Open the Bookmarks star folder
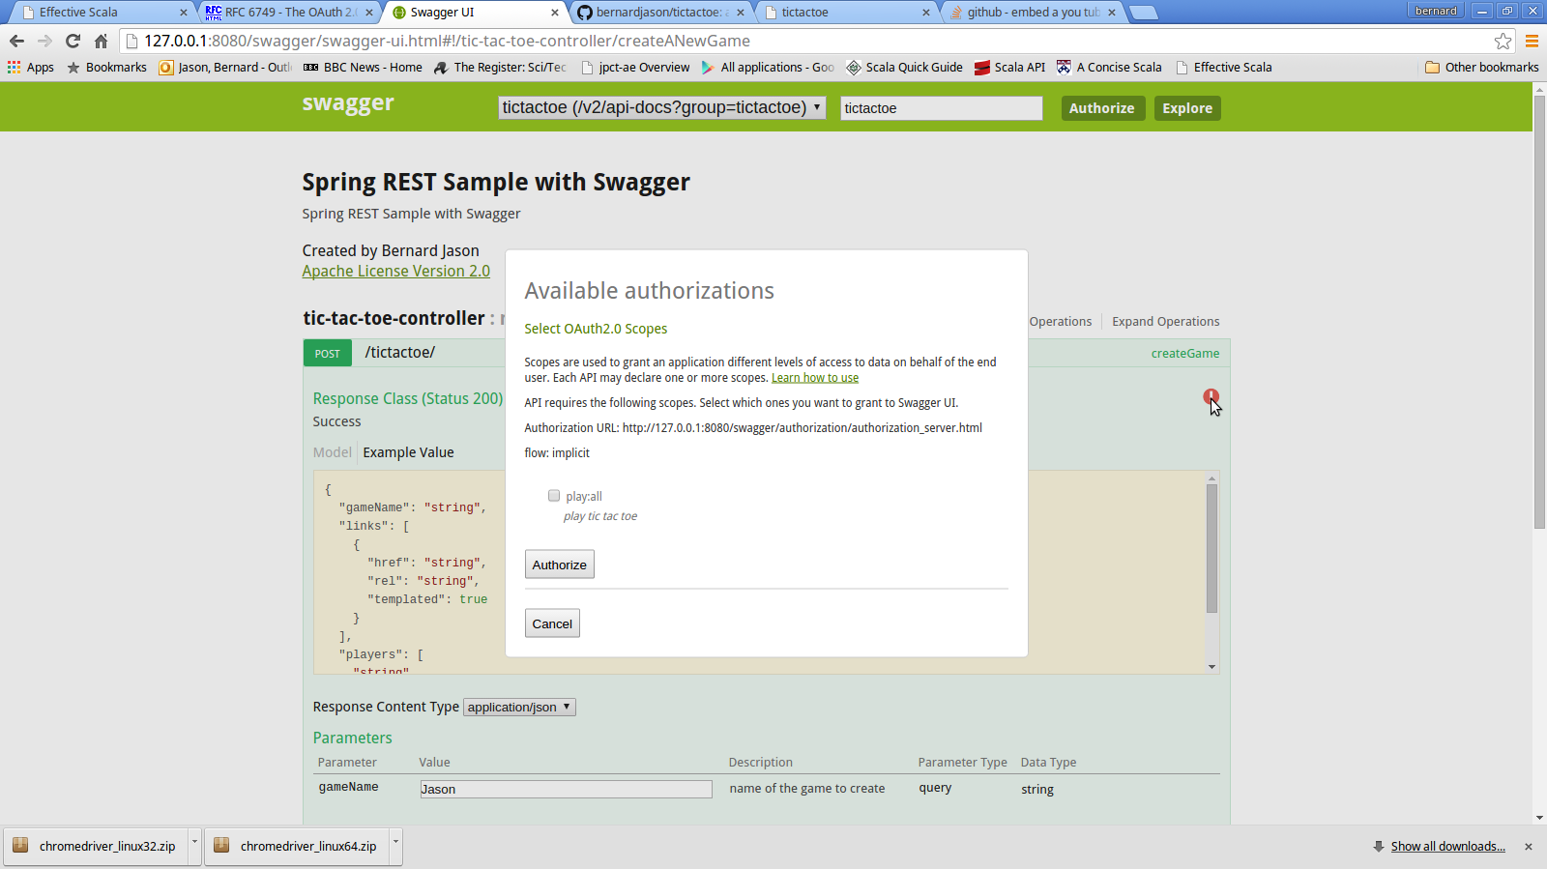1547x869 pixels. 106,67
